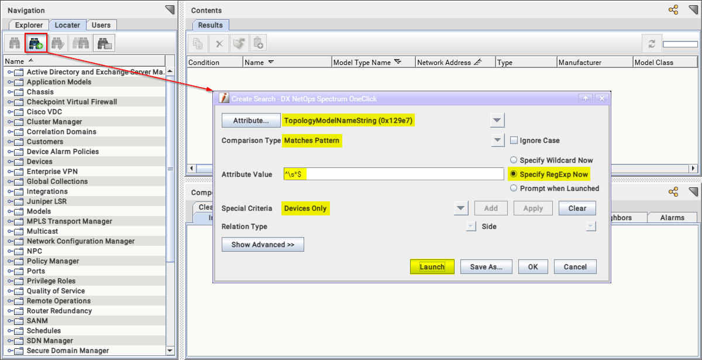Click the Attribute Value input field

(393, 174)
